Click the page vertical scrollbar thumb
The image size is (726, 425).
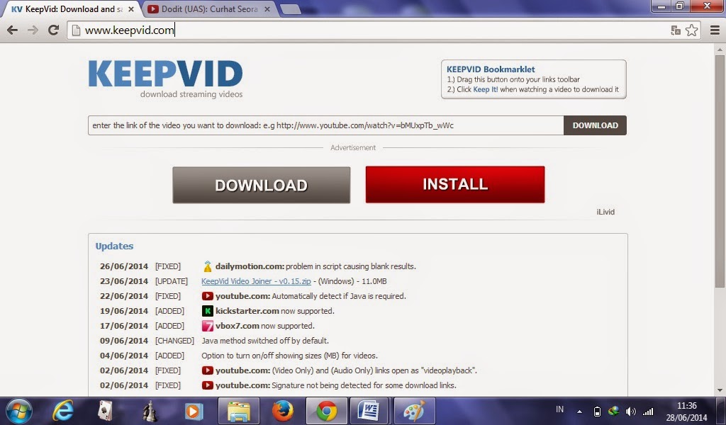[x=720, y=171]
